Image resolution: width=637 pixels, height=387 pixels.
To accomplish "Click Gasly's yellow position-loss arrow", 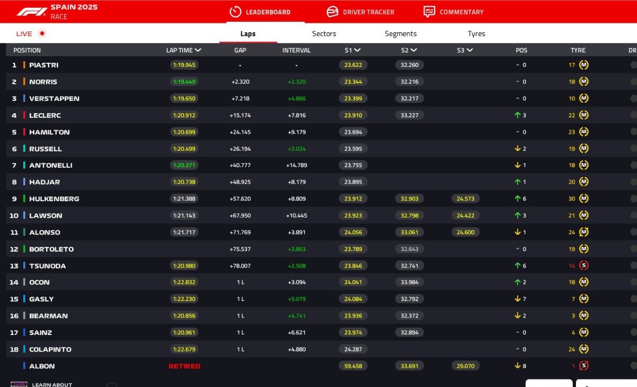I will [518, 299].
